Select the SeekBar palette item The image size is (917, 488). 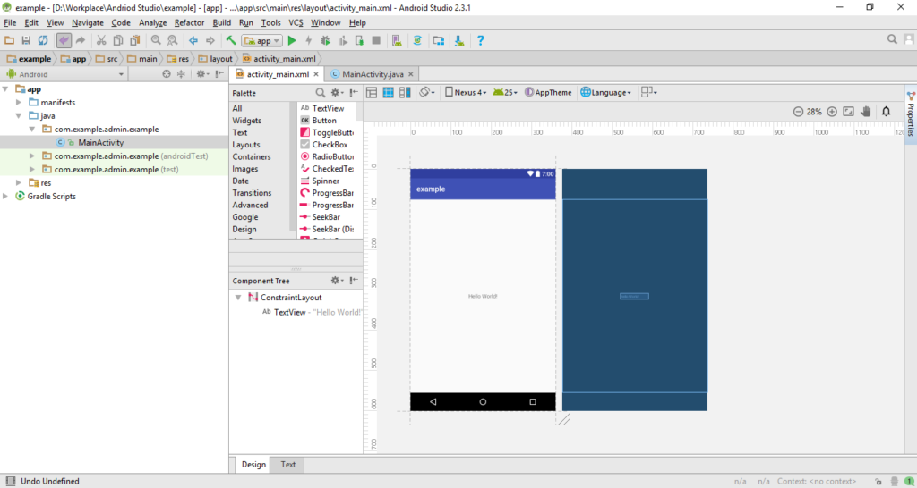(326, 217)
